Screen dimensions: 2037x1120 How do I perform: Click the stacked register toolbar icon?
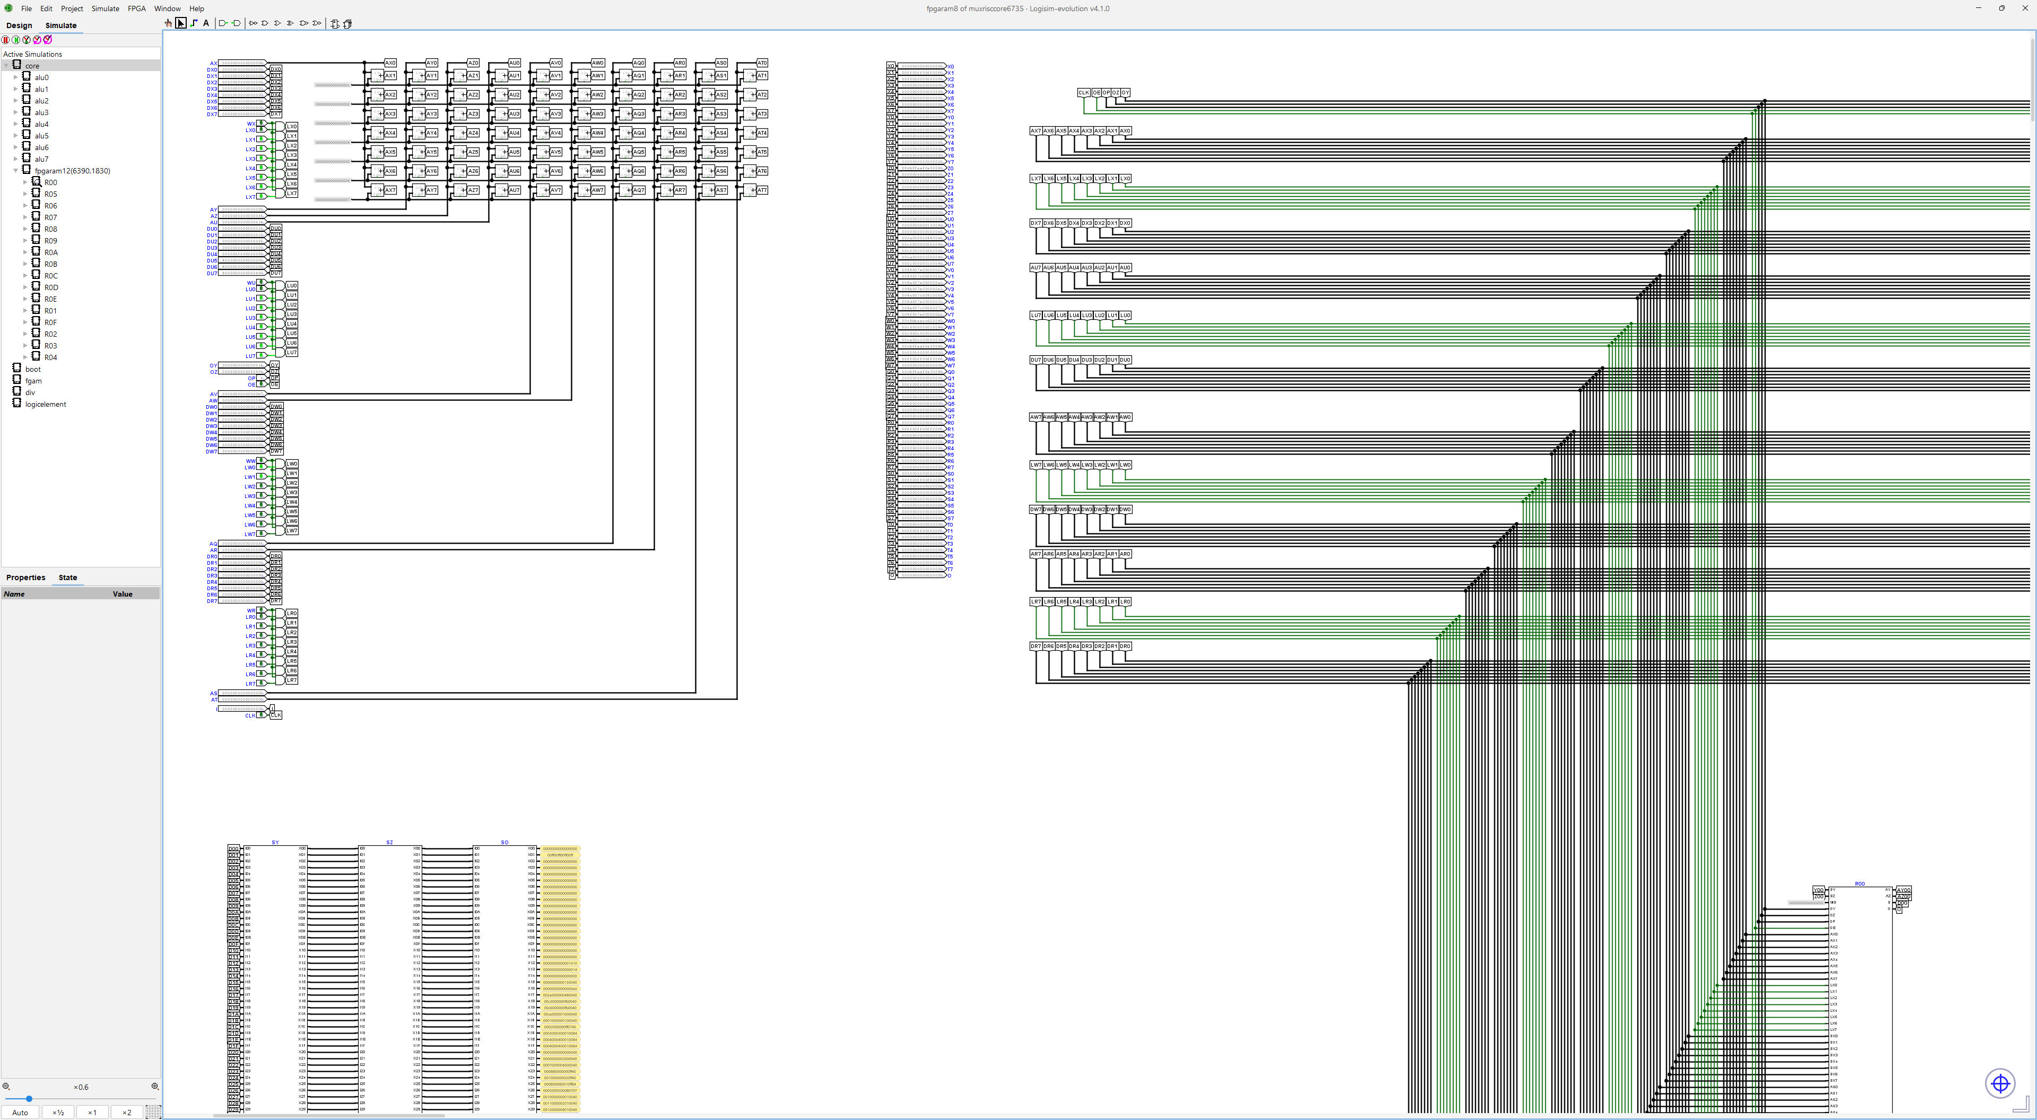pos(347,24)
